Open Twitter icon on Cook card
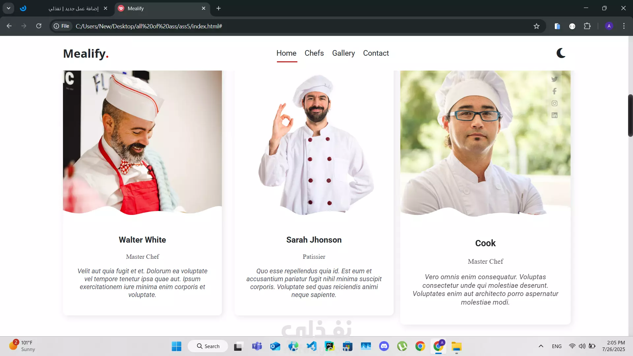 pyautogui.click(x=555, y=79)
